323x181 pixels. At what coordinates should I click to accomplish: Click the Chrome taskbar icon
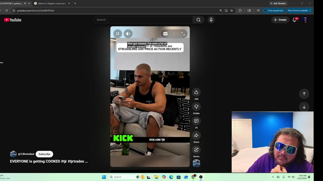[x=194, y=177]
